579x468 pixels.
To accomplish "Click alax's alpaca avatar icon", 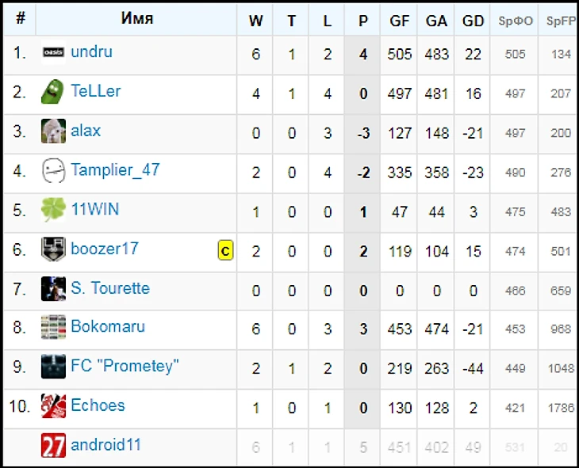I will coord(53,131).
